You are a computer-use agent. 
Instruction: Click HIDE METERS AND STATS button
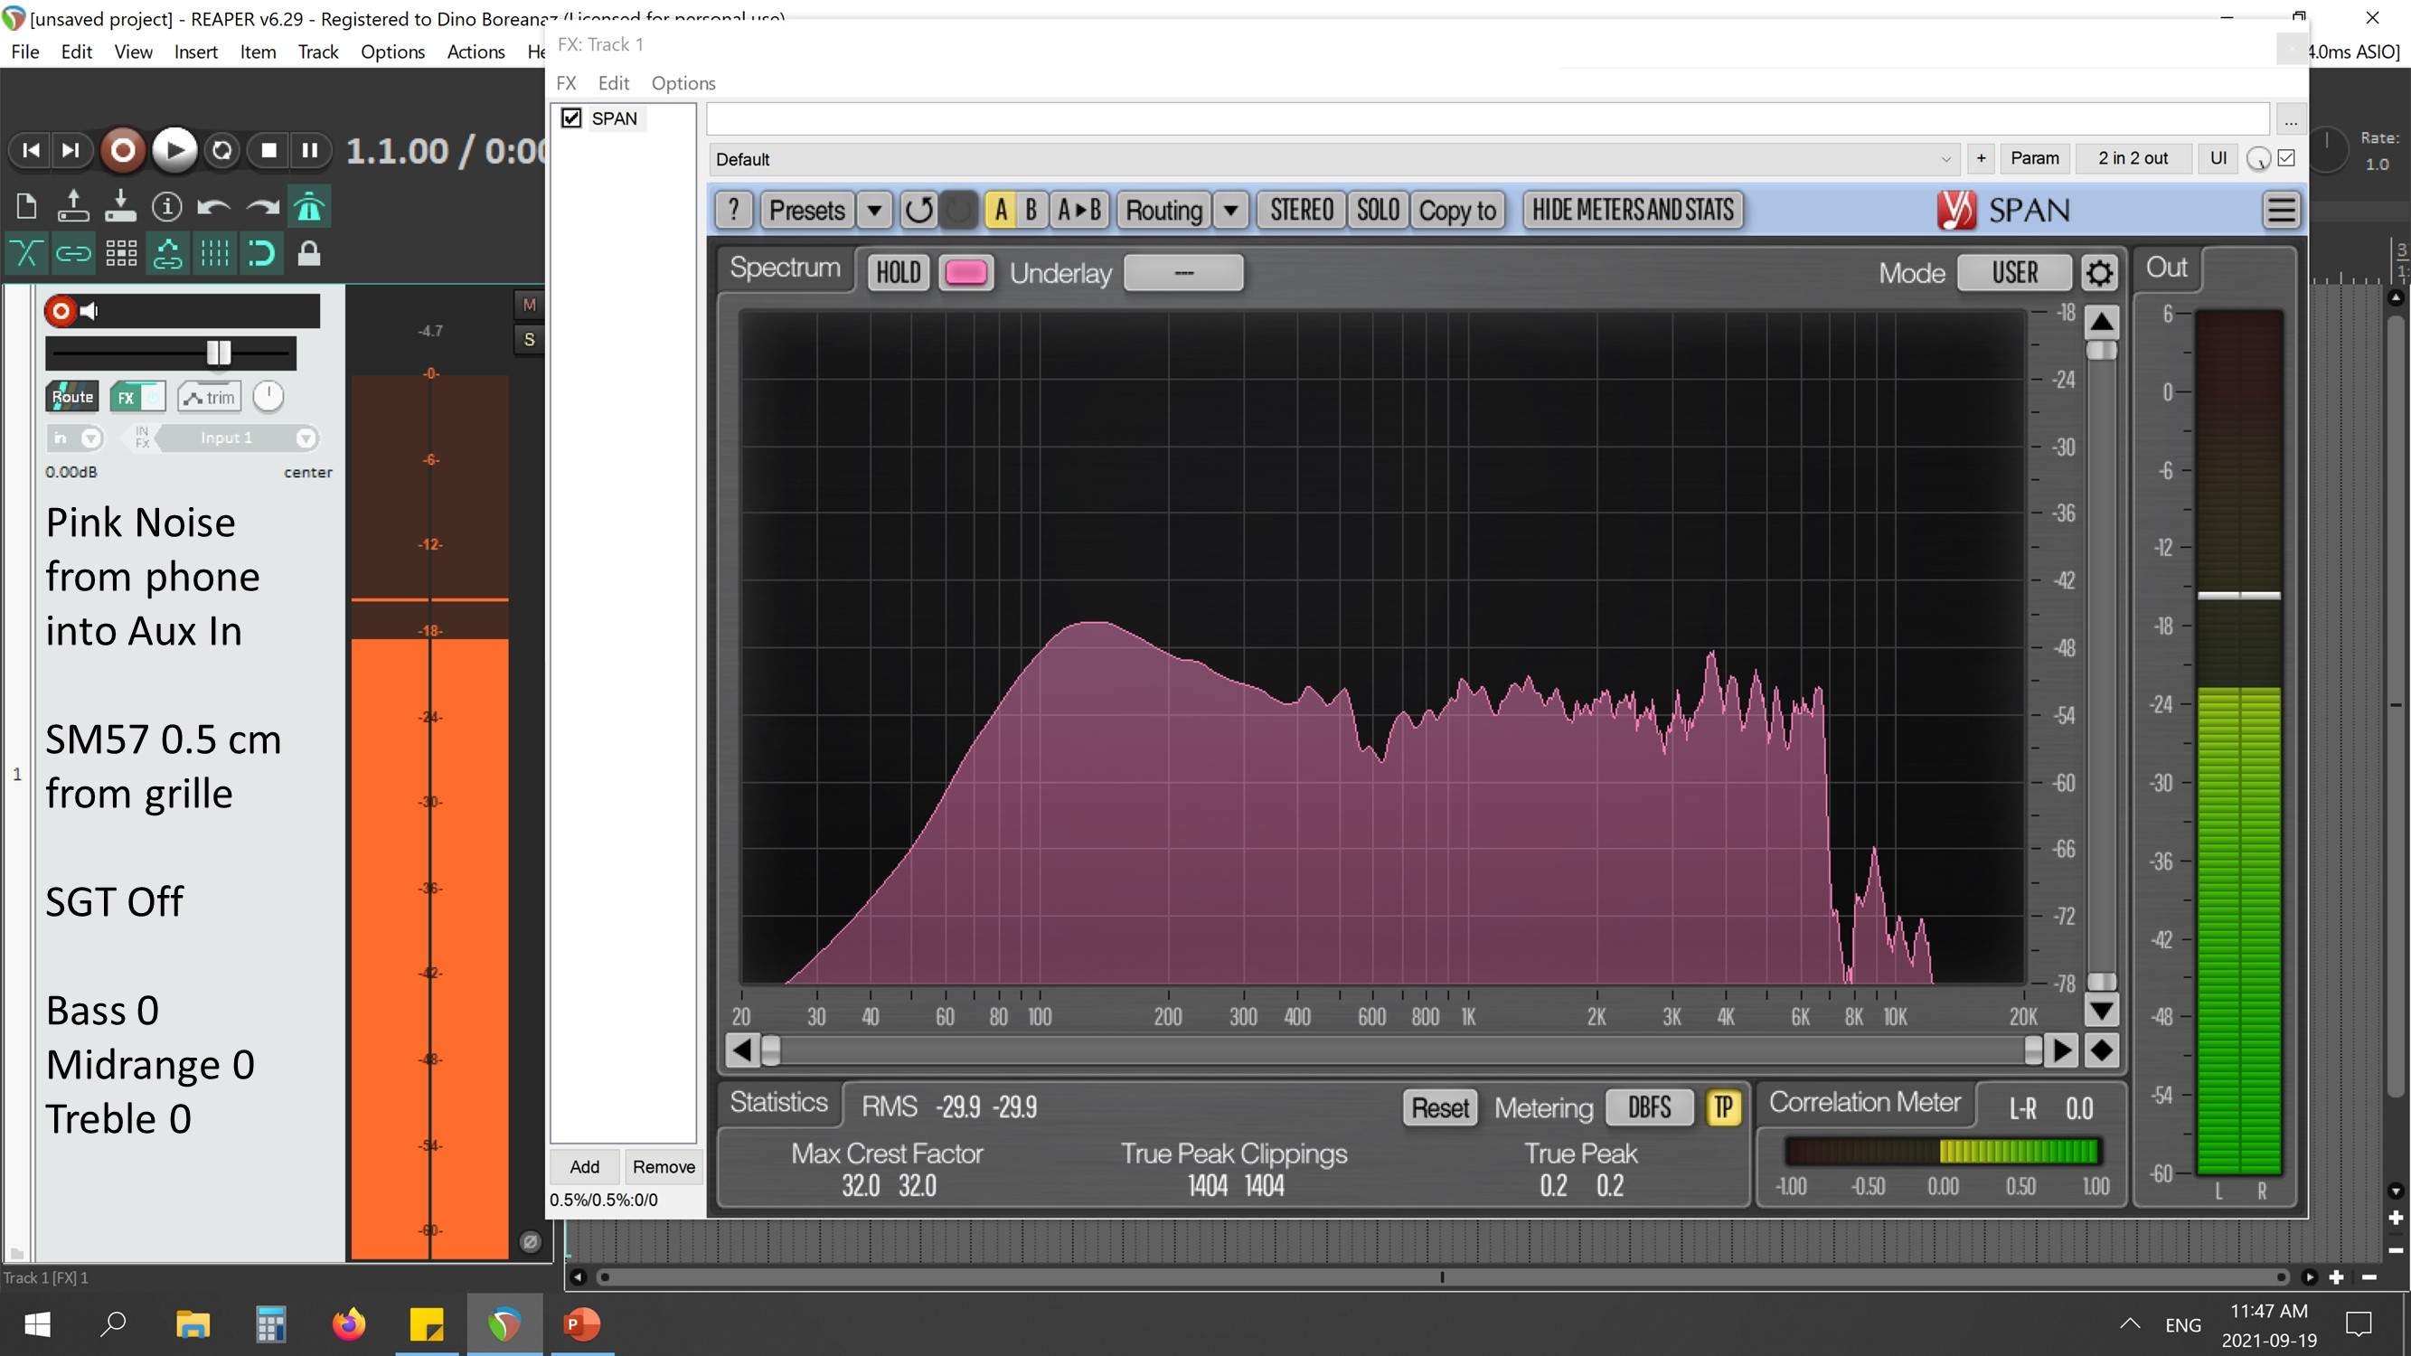click(1633, 211)
